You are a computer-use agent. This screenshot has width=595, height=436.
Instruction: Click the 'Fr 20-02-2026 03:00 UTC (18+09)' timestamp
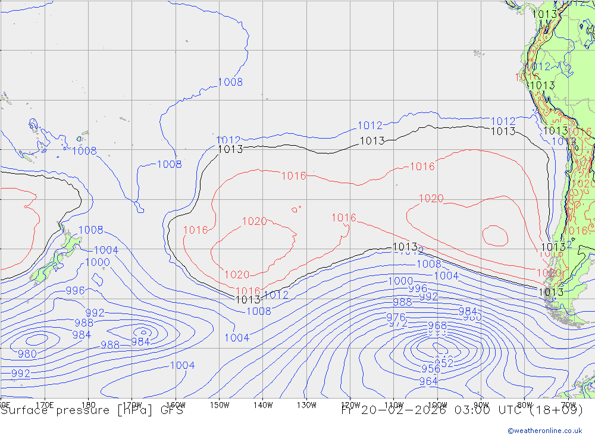pyautogui.click(x=462, y=410)
